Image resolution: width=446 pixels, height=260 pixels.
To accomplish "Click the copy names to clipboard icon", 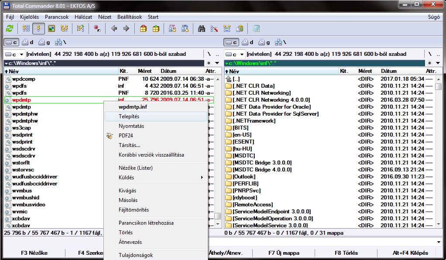I will point(240,28).
